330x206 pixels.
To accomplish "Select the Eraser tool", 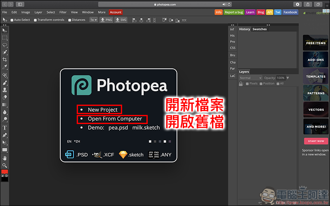I will pos(5,97).
